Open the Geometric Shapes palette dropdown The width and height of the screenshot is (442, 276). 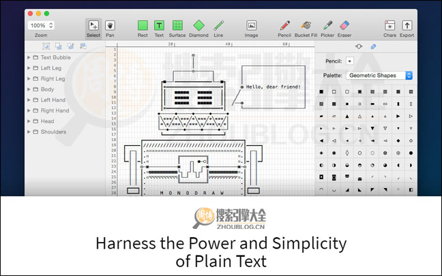coord(379,76)
